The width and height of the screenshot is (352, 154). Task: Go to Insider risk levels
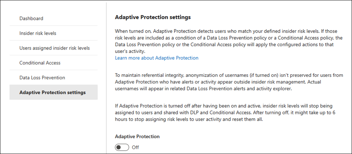(38, 33)
